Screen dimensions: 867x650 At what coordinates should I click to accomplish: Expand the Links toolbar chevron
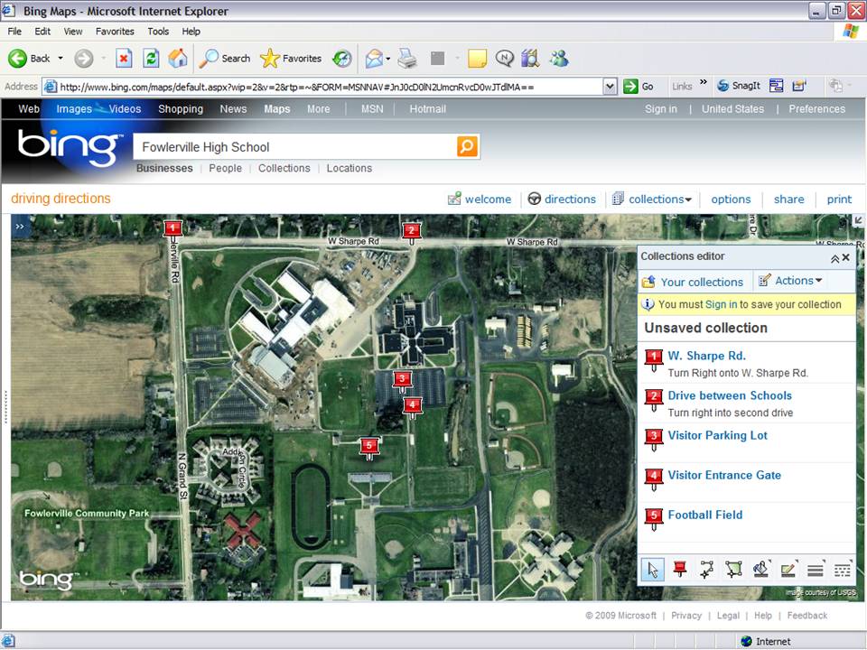704,82
